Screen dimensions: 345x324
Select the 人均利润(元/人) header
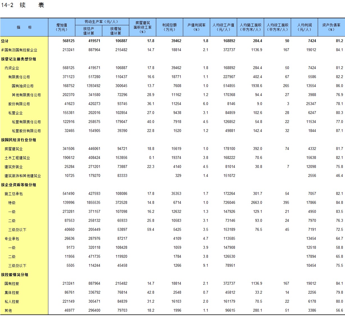coord(305,27)
